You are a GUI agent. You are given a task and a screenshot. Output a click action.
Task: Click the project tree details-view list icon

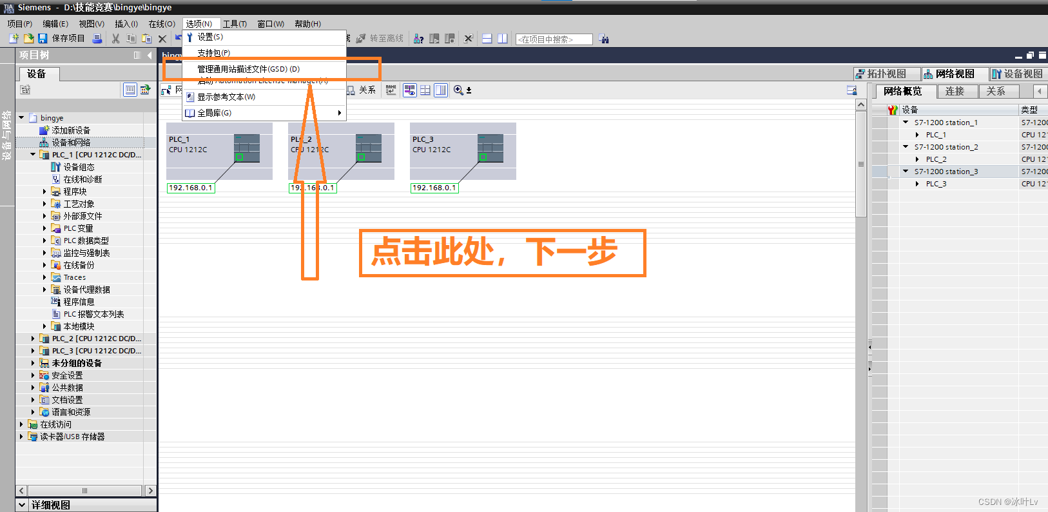click(130, 90)
